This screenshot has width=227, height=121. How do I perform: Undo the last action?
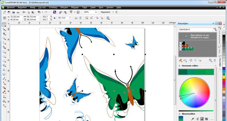(x=39, y=12)
